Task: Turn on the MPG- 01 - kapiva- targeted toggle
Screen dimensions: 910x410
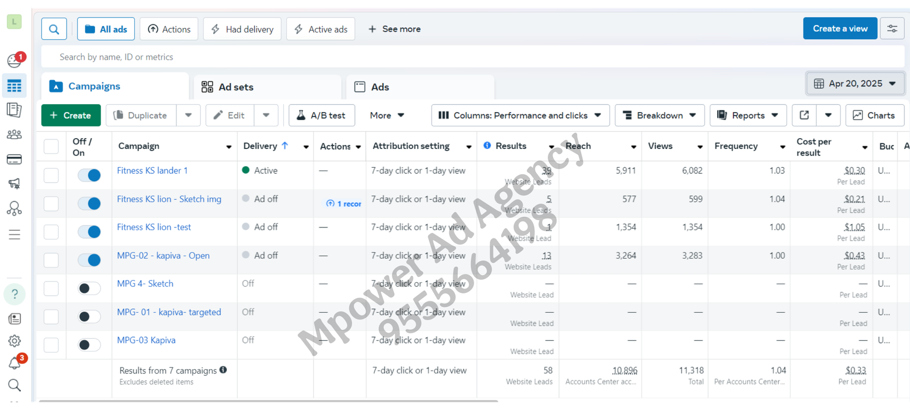Action: point(89,316)
